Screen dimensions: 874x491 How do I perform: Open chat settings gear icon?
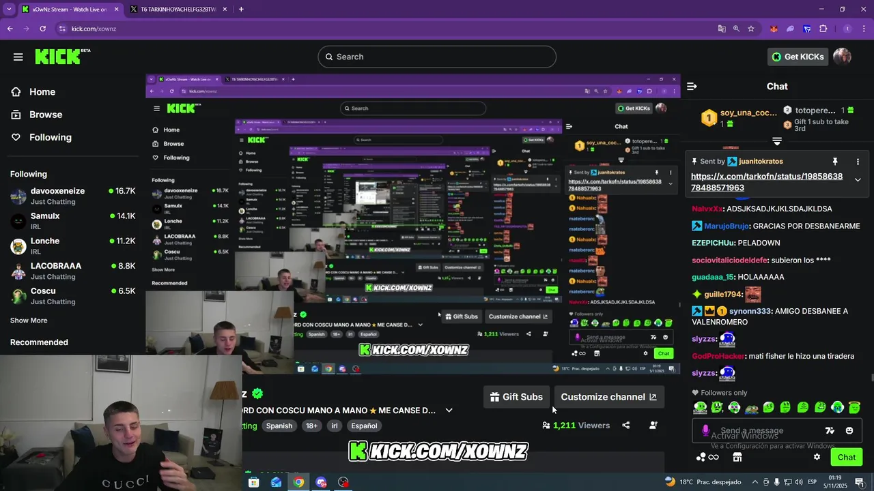(x=817, y=457)
